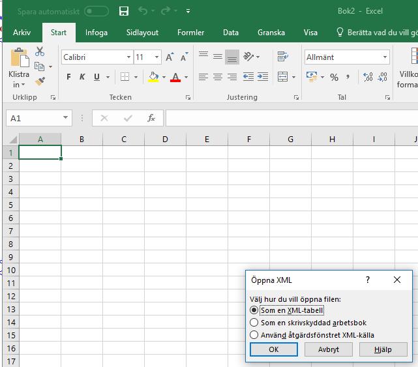Open the Allmänt number format dropdown
The image size is (418, 367).
(x=385, y=57)
